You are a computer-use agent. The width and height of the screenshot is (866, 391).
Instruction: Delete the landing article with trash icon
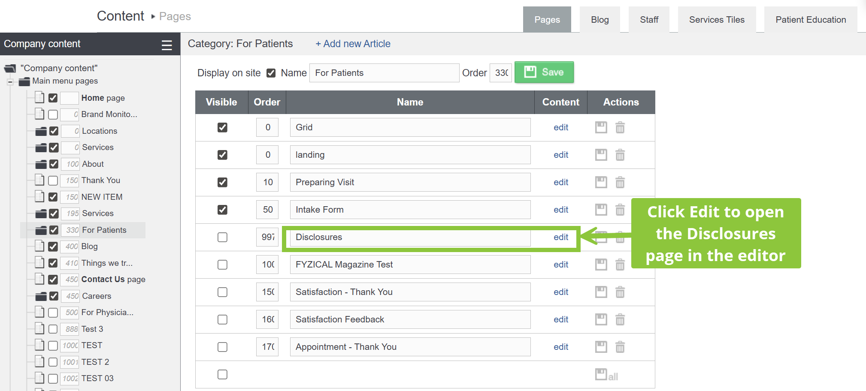pyautogui.click(x=620, y=155)
